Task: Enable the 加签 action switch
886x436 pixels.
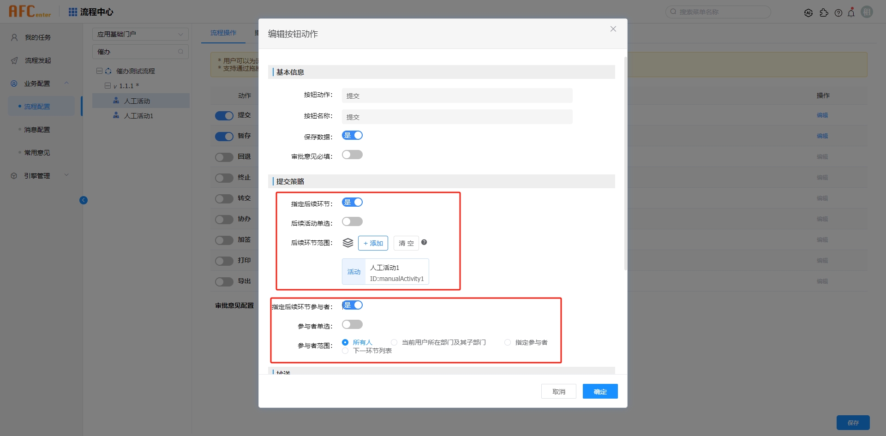Action: coord(224,240)
